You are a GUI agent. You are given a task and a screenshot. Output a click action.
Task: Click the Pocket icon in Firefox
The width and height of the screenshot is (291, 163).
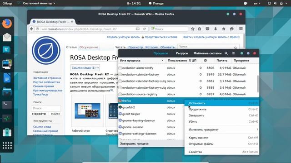point(207,29)
